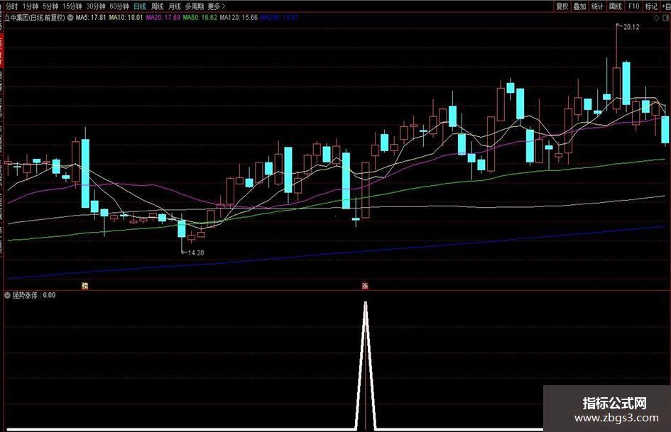Screen dimensions: 671x432
Task: Click the 14.20 low price label
Action: (x=196, y=253)
